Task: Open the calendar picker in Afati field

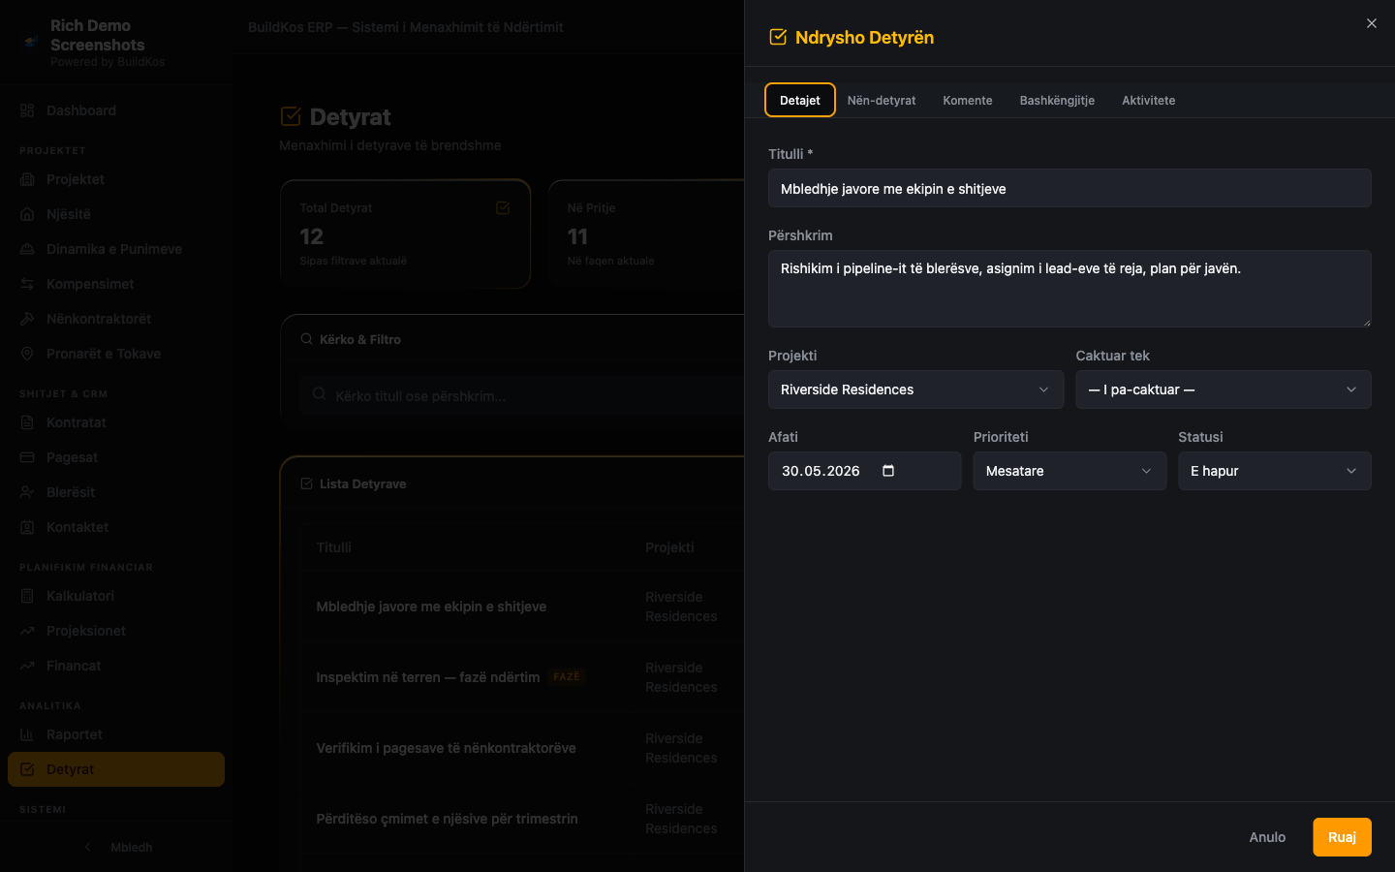Action: [x=888, y=471]
